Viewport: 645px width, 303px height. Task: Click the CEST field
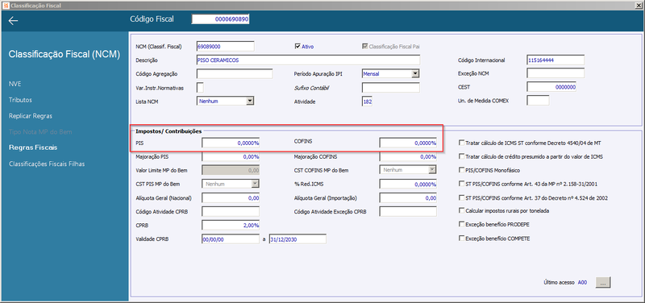[x=551, y=87]
